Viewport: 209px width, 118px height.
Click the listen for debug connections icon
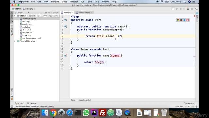click(188, 9)
